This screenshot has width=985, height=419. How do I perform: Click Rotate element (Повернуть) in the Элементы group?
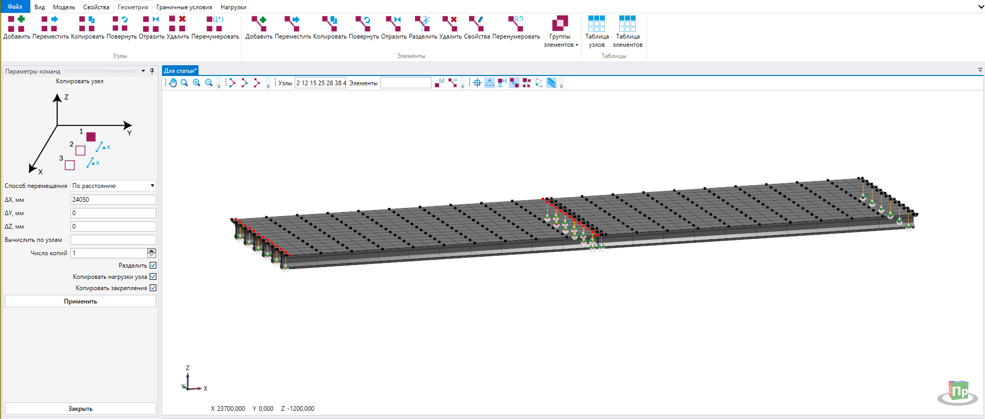364,28
